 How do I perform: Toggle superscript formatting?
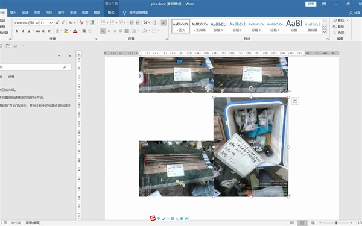tap(49, 31)
